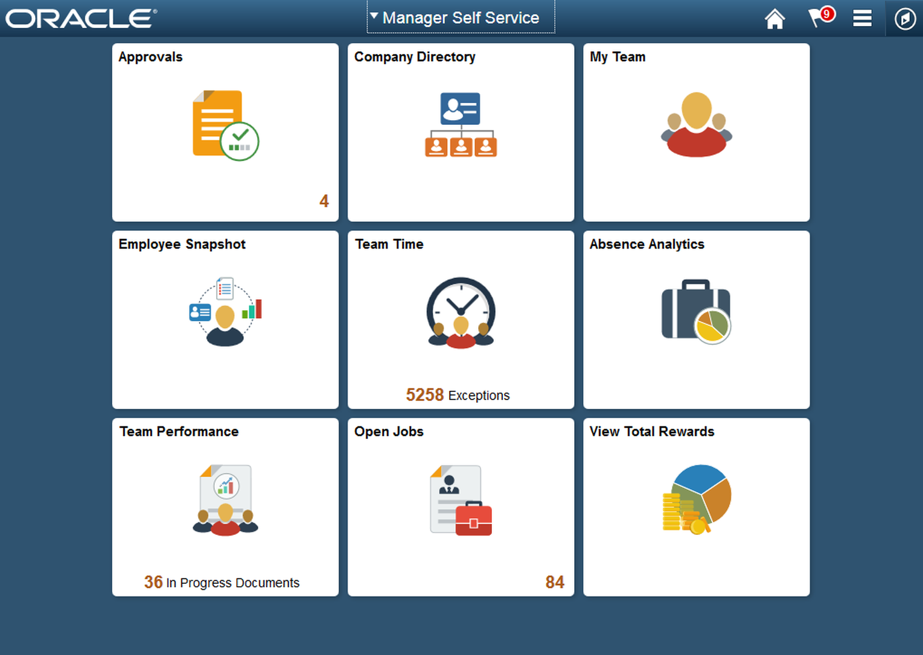Viewport: 923px width, 655px height.
Task: Click the Absence Analytics briefcase icon
Action: pyautogui.click(x=696, y=312)
